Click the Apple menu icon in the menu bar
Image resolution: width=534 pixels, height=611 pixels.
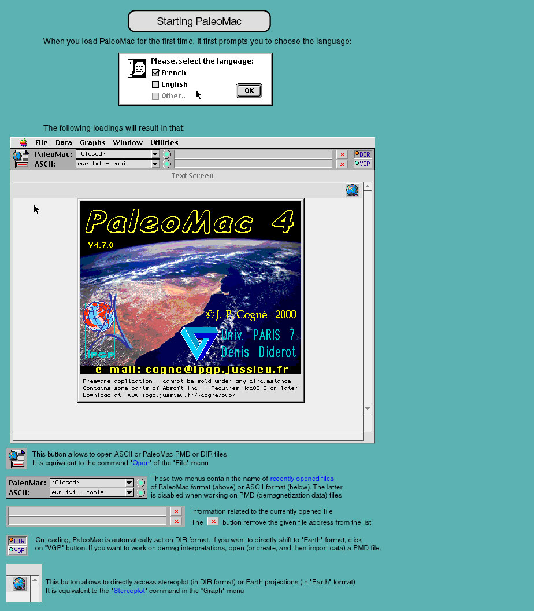point(24,142)
